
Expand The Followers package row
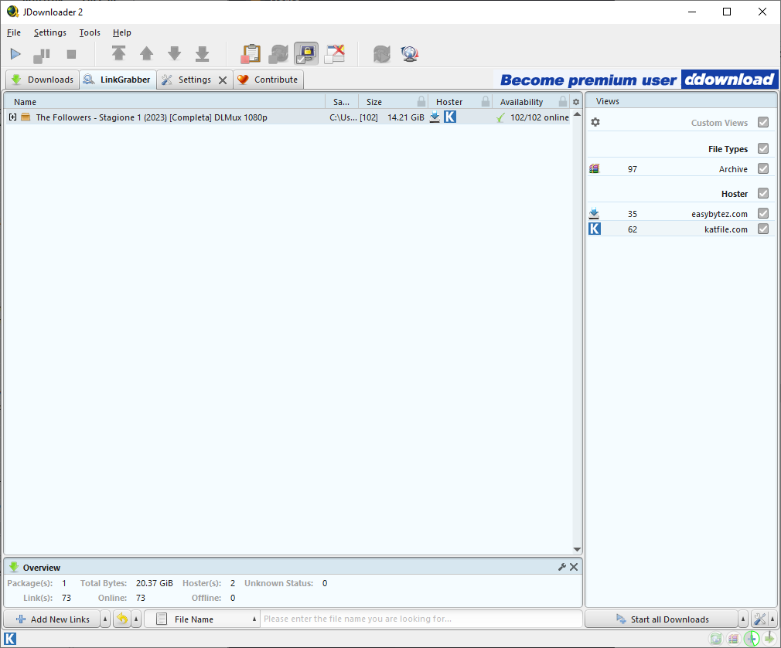point(12,117)
